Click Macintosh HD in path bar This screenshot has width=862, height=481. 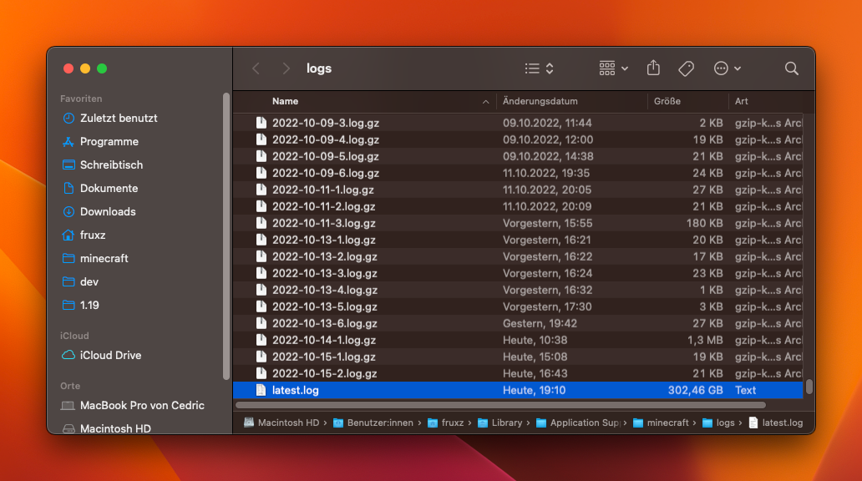[287, 423]
